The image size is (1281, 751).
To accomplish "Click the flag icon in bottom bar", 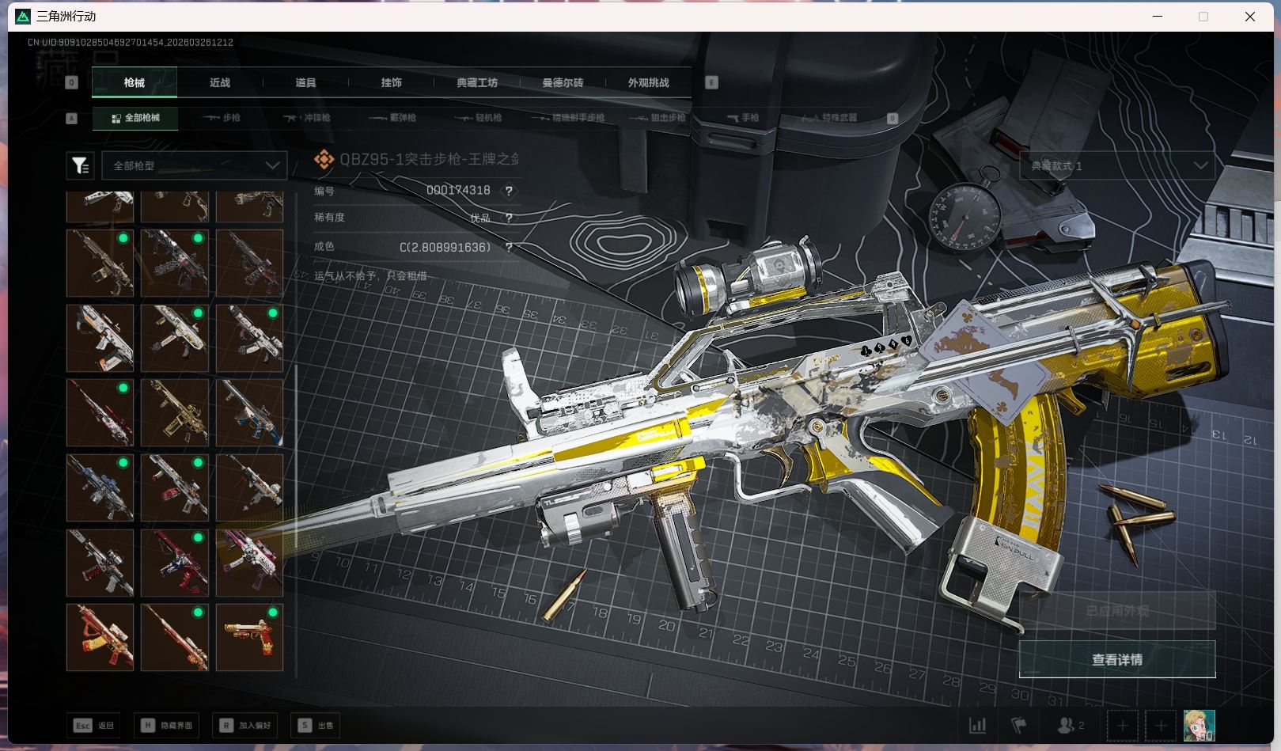I will [x=1018, y=725].
